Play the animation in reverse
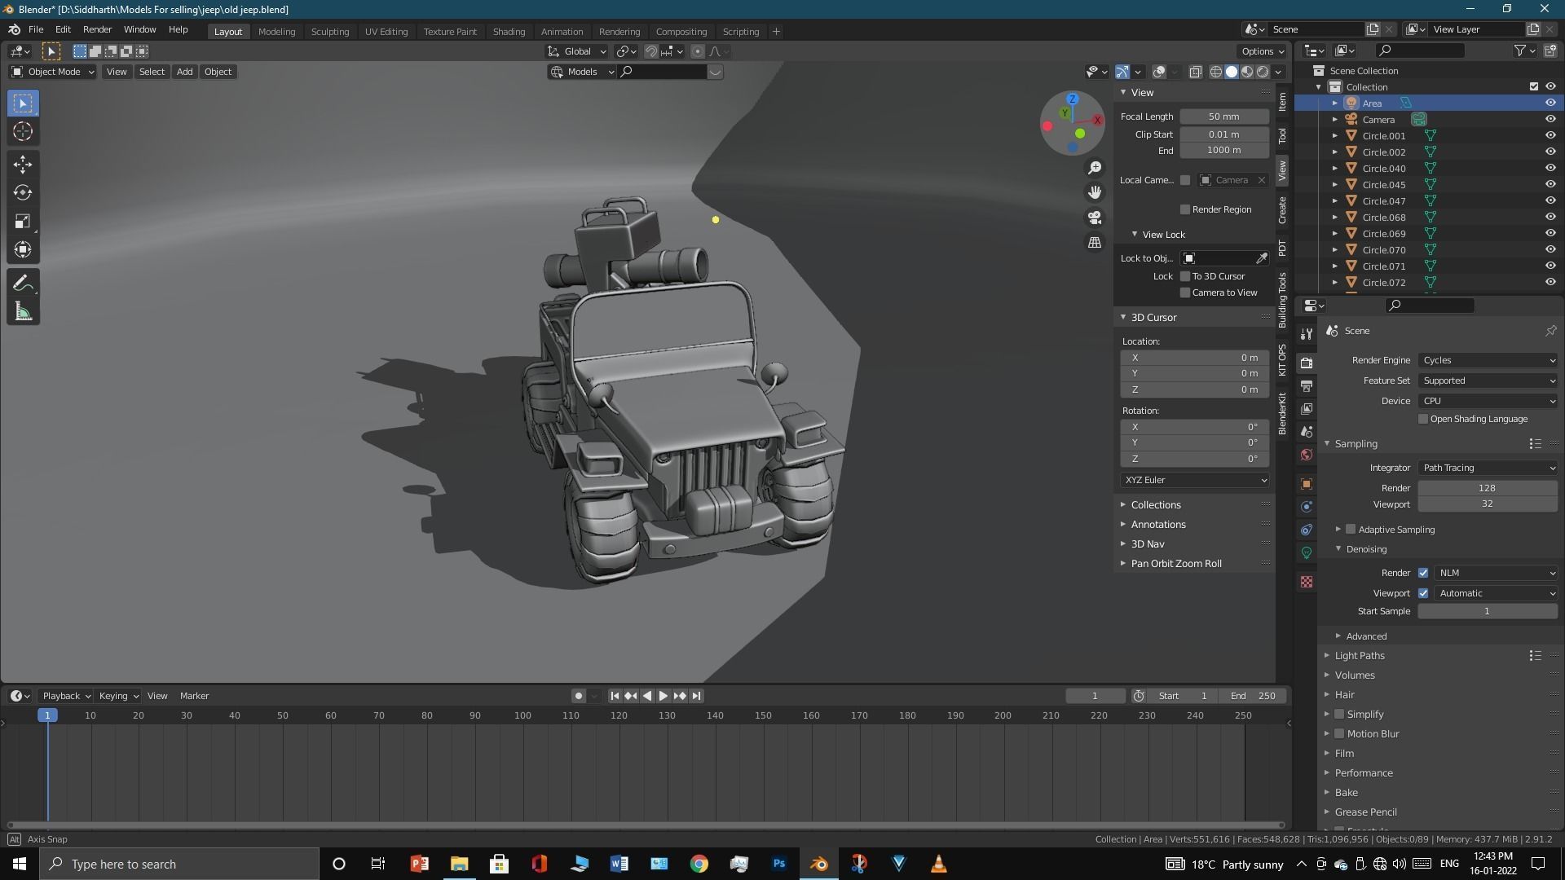This screenshot has height=880, width=1565. click(647, 696)
